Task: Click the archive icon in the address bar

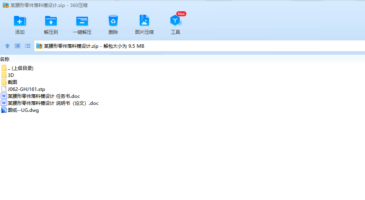Action: pos(39,46)
